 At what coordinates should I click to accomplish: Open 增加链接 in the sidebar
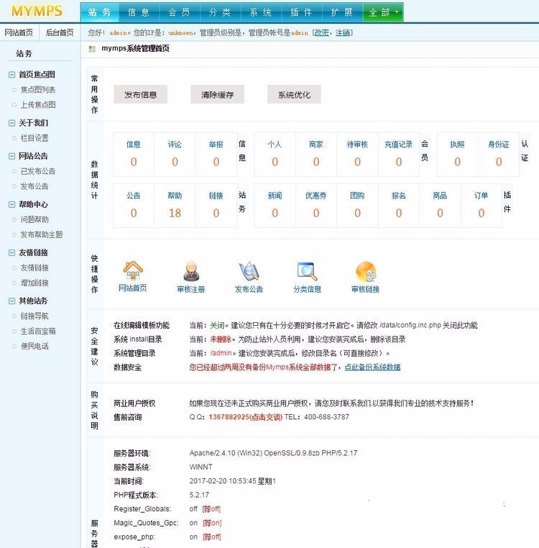click(x=34, y=283)
